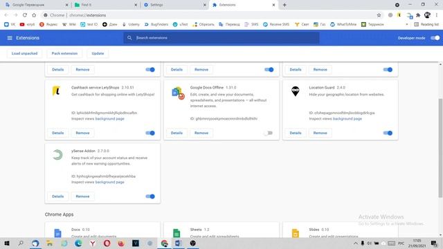Open the BugFinders bookmark
The image size is (443, 249).
(x=156, y=25)
